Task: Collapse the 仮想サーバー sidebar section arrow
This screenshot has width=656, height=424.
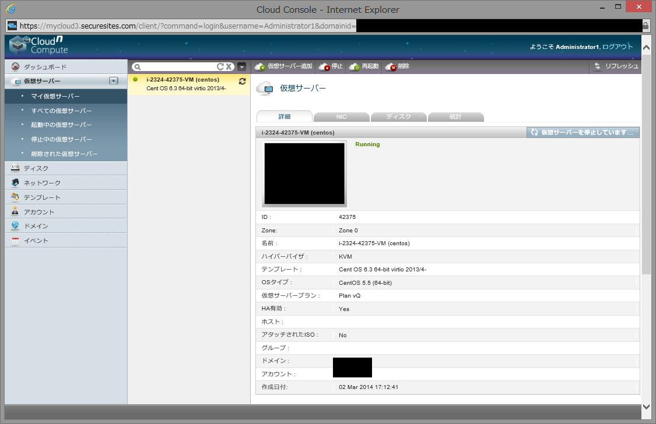Action: click(x=114, y=82)
